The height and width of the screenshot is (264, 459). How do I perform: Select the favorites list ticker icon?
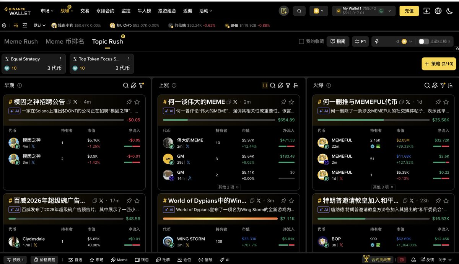[16, 25]
